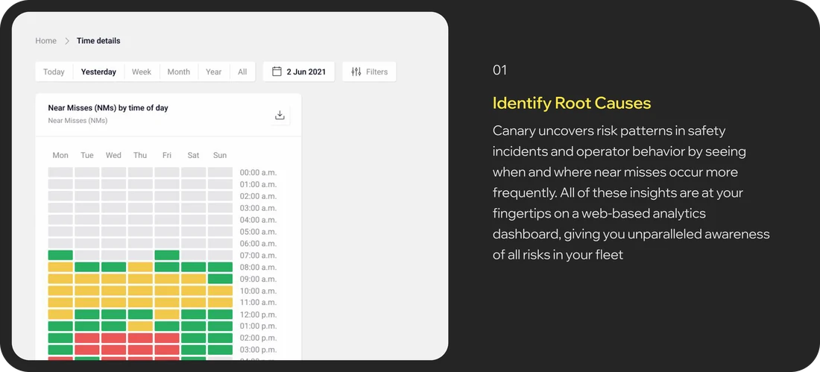Image resolution: width=820 pixels, height=372 pixels.
Task: Select the All range tab
Action: [x=242, y=72]
